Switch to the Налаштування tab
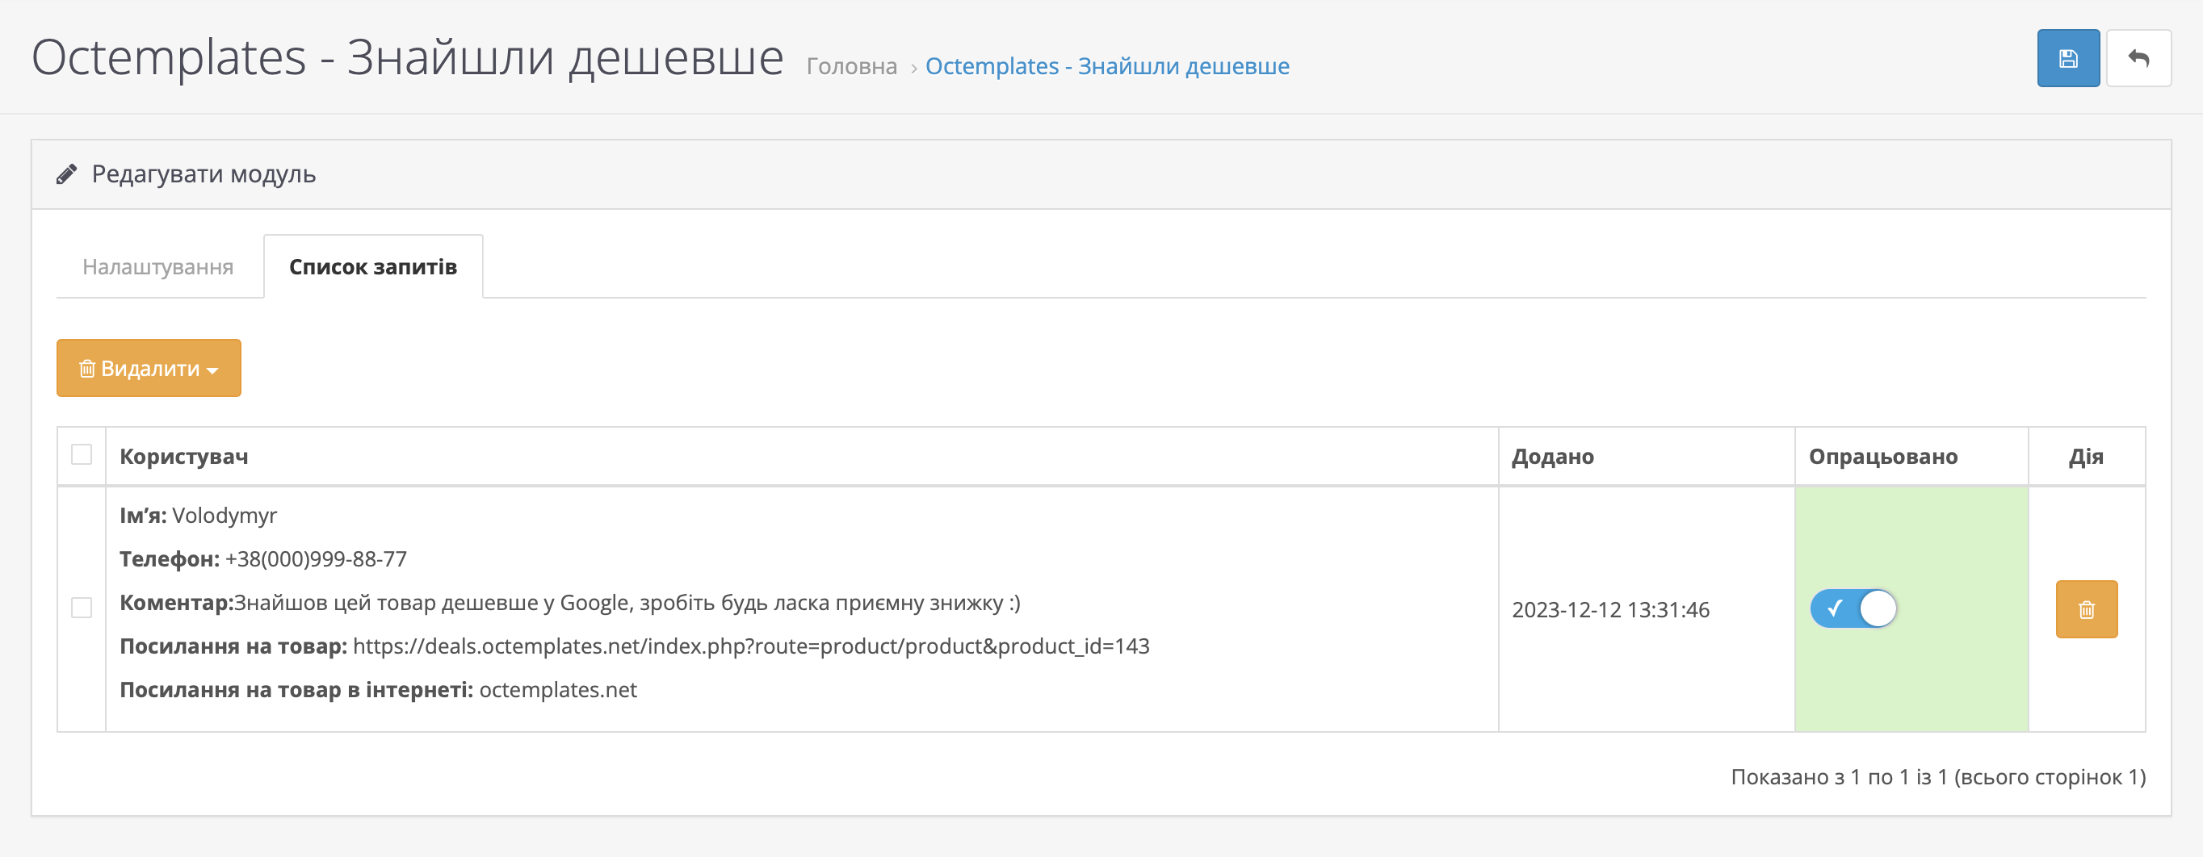2203x857 pixels. pos(158,266)
